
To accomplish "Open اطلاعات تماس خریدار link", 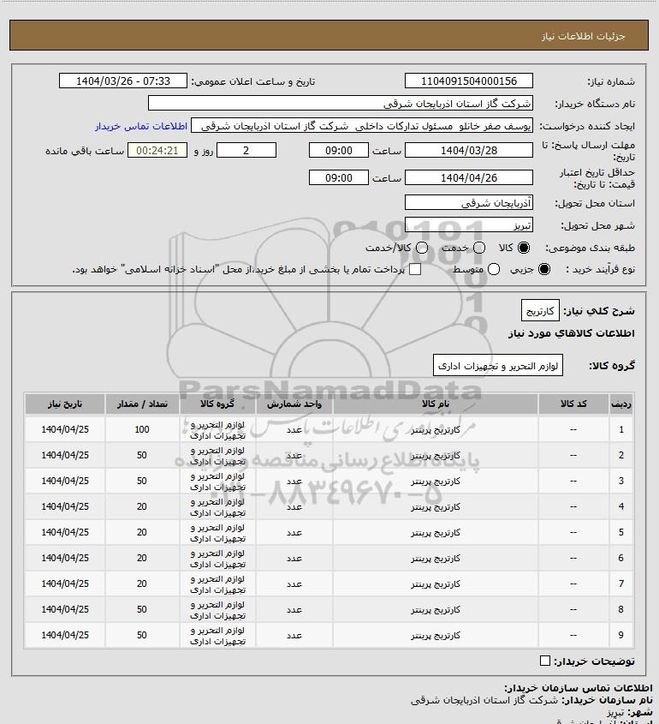I will (x=141, y=126).
